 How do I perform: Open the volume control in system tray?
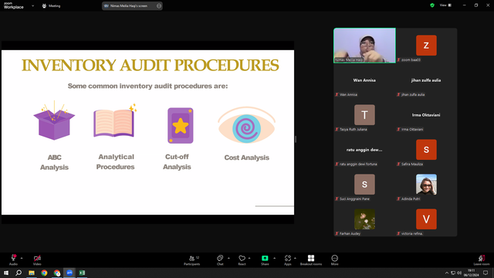coord(459,273)
